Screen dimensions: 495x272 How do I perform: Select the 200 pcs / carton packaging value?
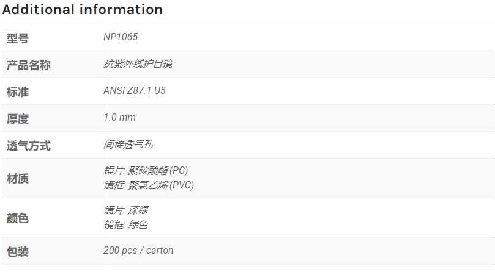pyautogui.click(x=138, y=250)
